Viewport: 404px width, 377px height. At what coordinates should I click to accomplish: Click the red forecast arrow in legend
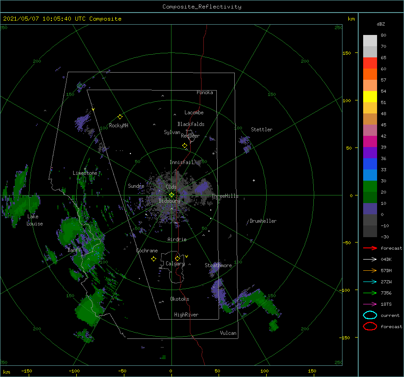(x=370, y=248)
